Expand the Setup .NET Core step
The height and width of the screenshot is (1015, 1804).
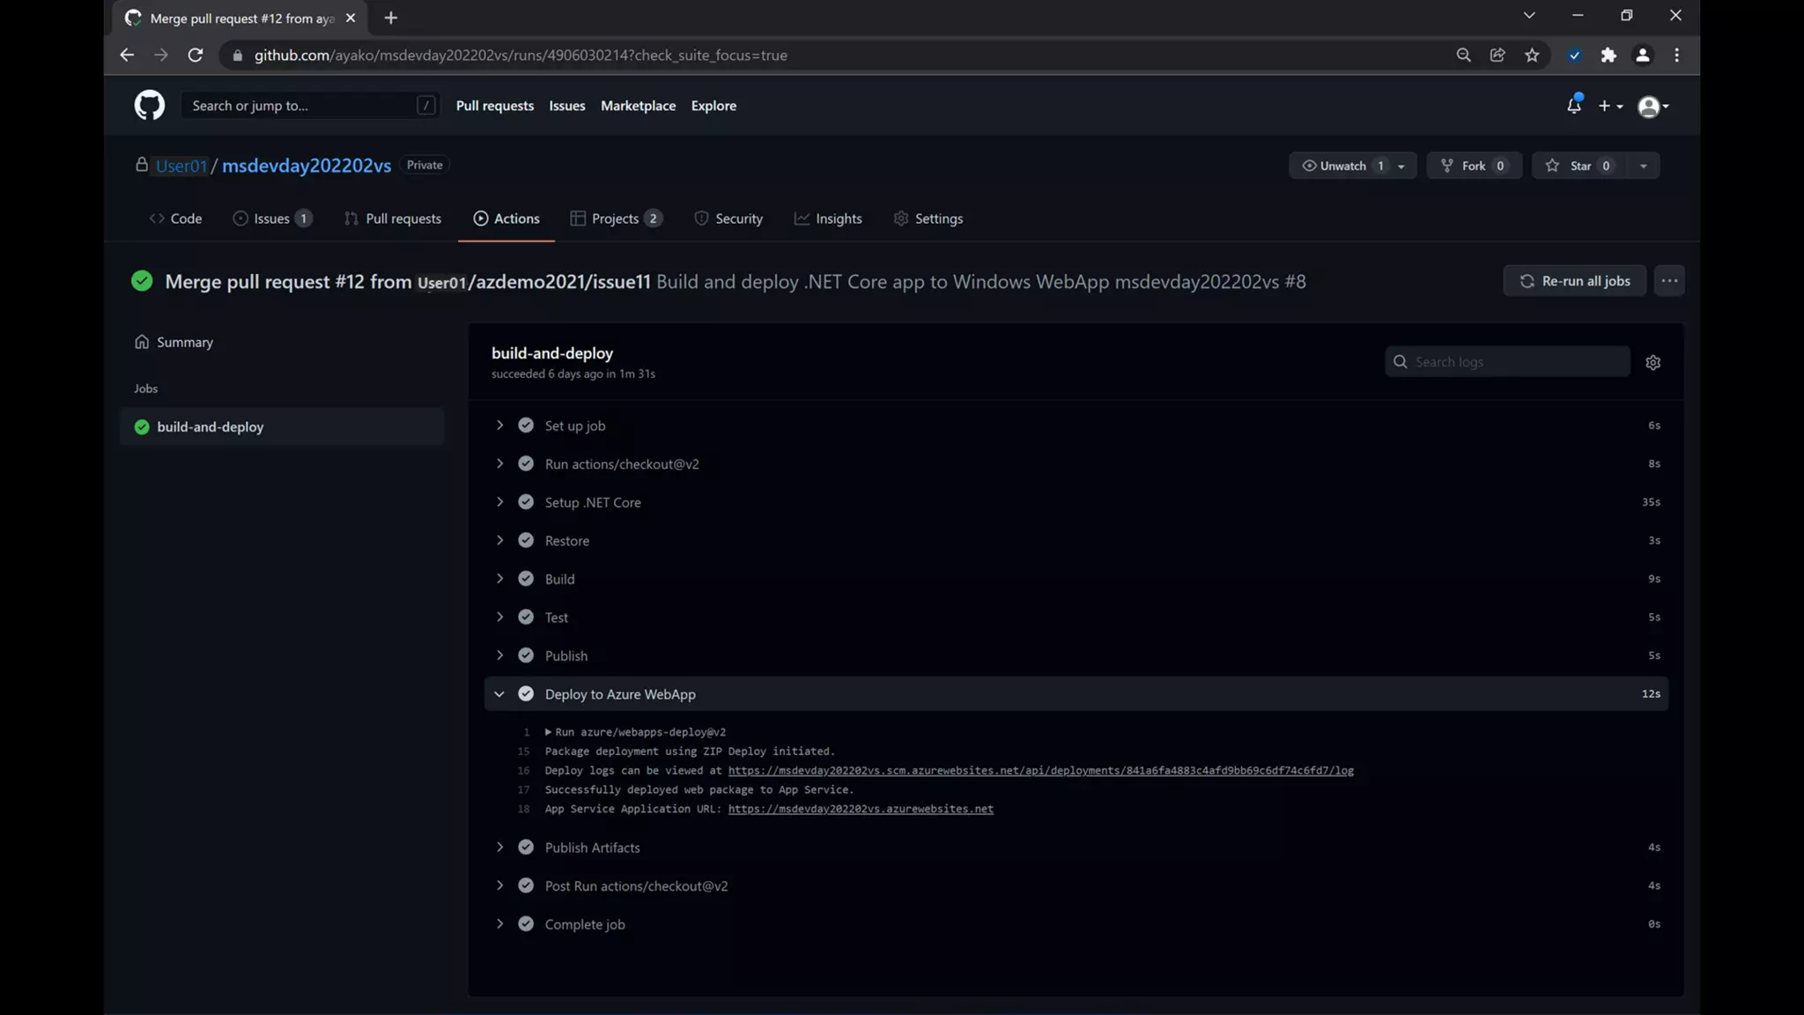(x=499, y=502)
